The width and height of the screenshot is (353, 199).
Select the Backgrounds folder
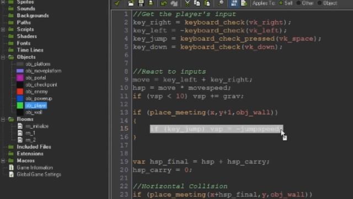coord(33,15)
